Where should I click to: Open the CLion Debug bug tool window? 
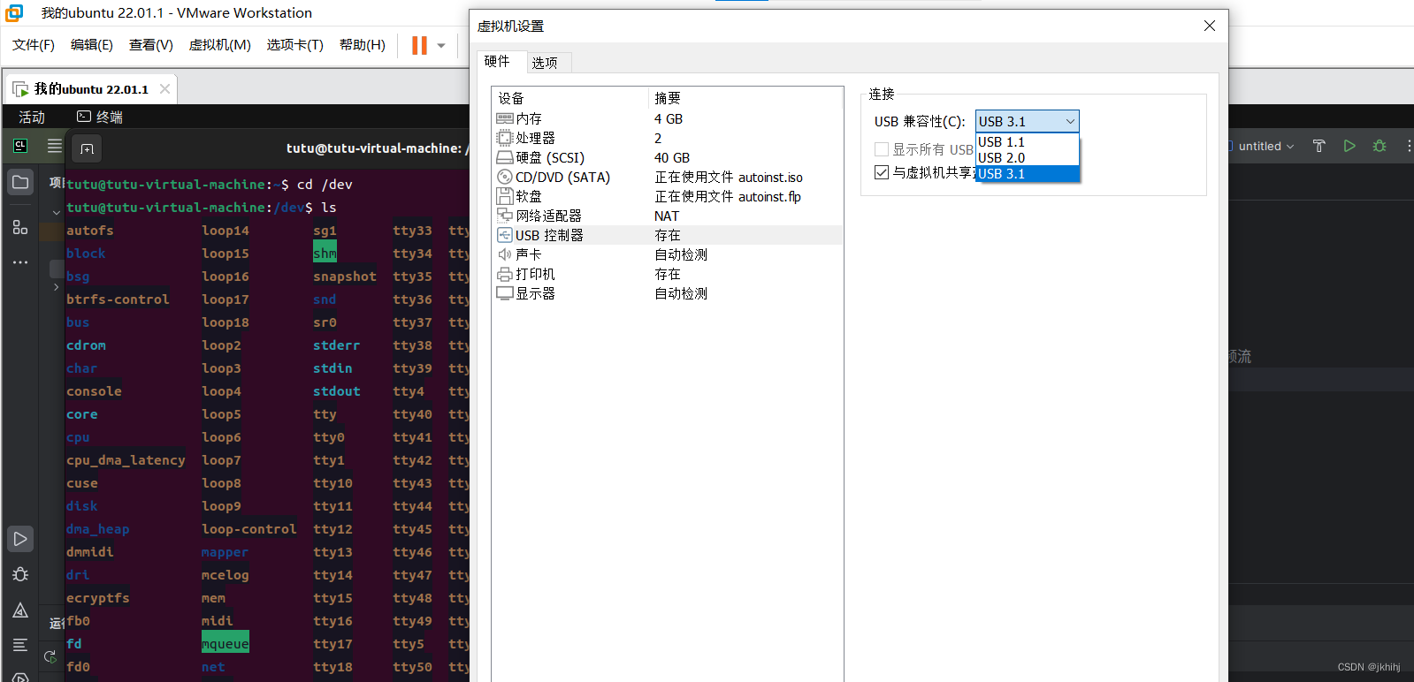20,575
